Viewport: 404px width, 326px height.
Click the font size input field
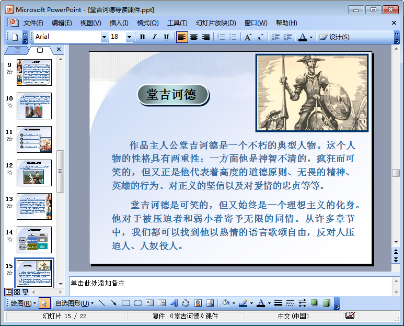point(118,37)
